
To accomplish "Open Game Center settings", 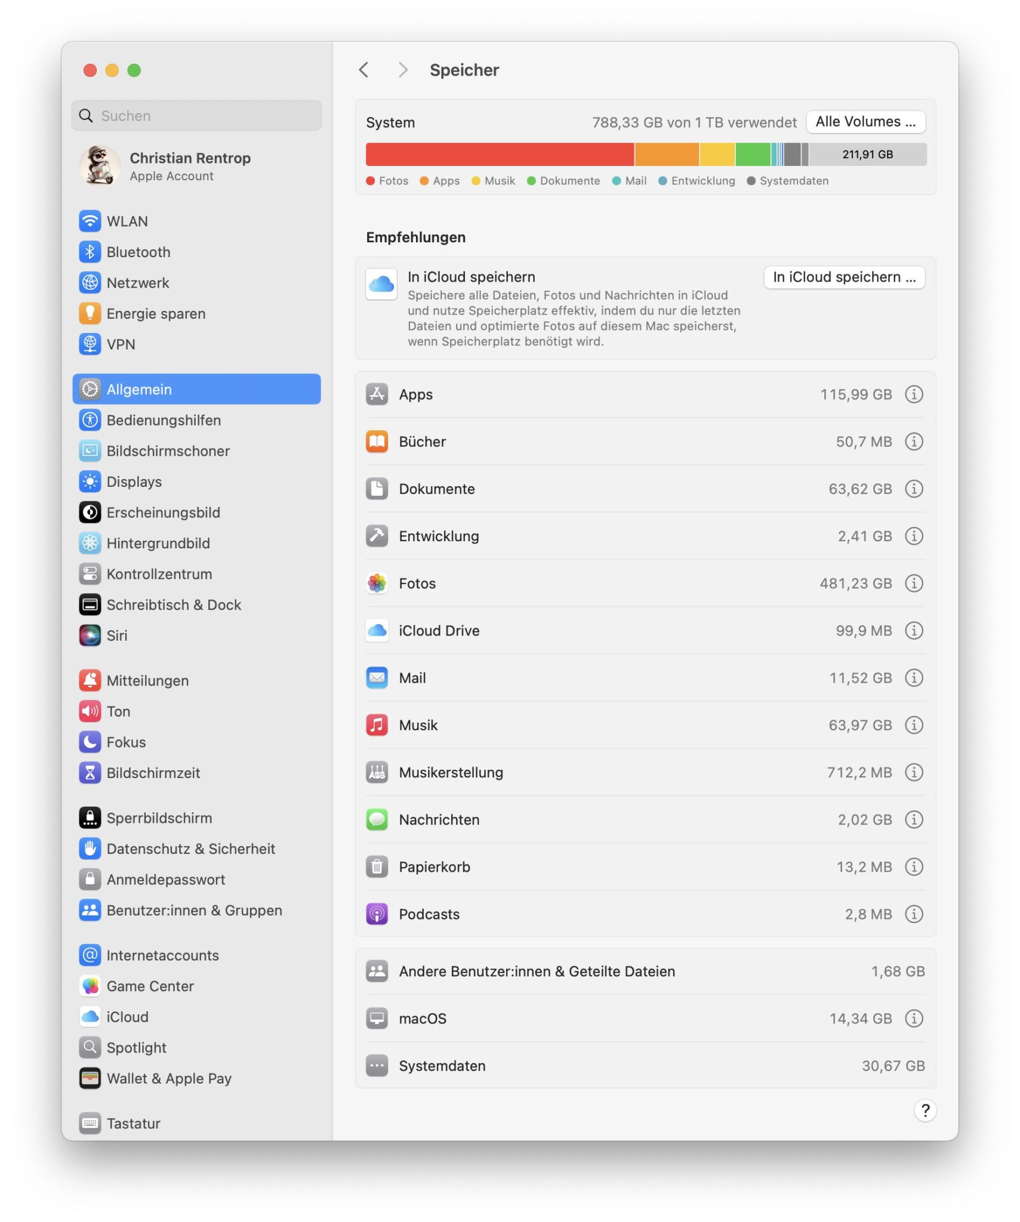I will pos(196,986).
